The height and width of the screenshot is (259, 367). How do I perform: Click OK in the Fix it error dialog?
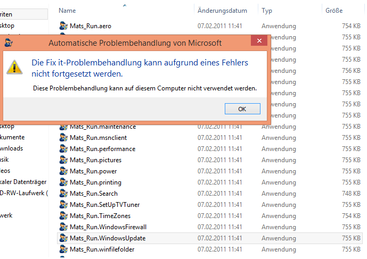242,109
